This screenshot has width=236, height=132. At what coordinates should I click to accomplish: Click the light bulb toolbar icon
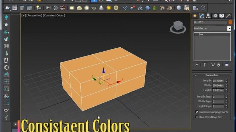(x=39, y=8)
